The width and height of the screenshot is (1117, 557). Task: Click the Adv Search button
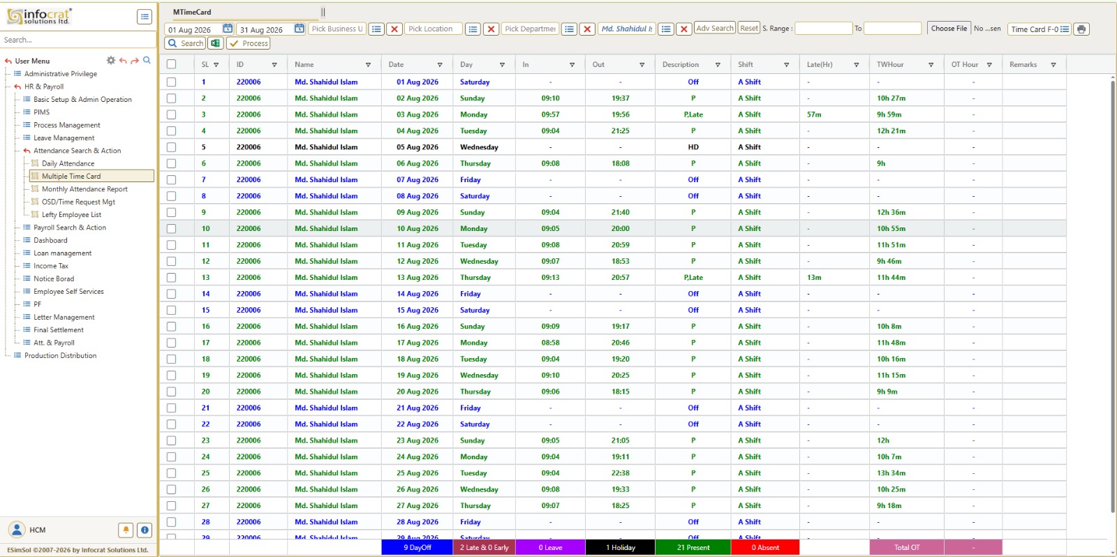coord(715,28)
